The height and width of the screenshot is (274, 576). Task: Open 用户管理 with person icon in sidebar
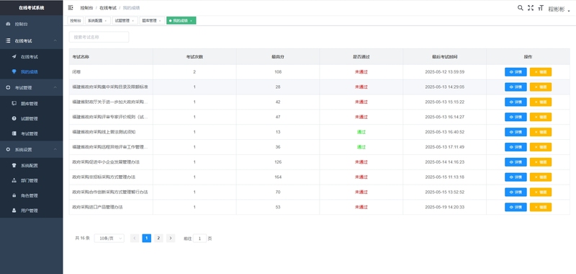point(31,211)
